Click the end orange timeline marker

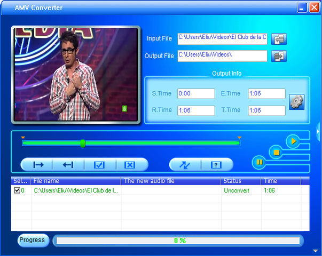pos(239,138)
